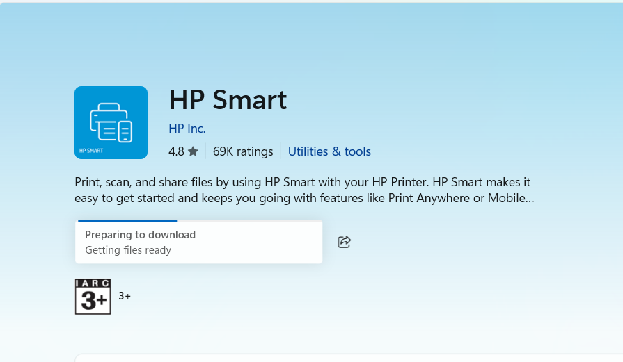Image resolution: width=623 pixels, height=362 pixels.
Task: Click the Preparing to download progress box
Action: pos(198,242)
